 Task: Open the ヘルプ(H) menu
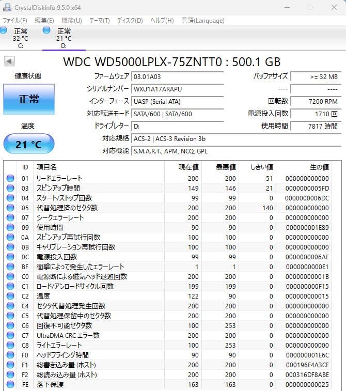tap(162, 21)
